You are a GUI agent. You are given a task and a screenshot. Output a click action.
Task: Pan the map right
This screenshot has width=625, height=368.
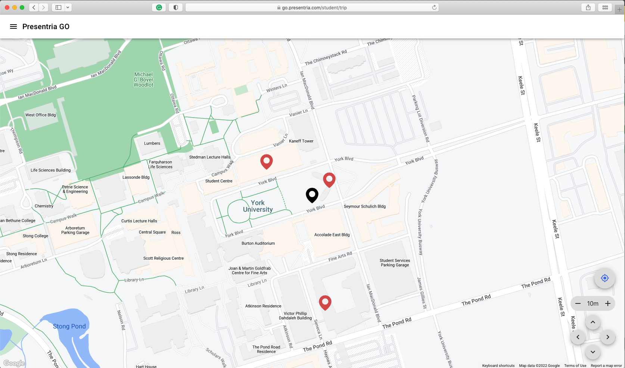coord(608,337)
